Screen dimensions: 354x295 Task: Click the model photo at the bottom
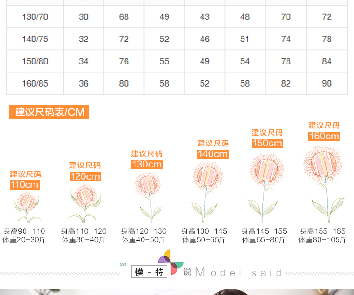pyautogui.click(x=177, y=292)
